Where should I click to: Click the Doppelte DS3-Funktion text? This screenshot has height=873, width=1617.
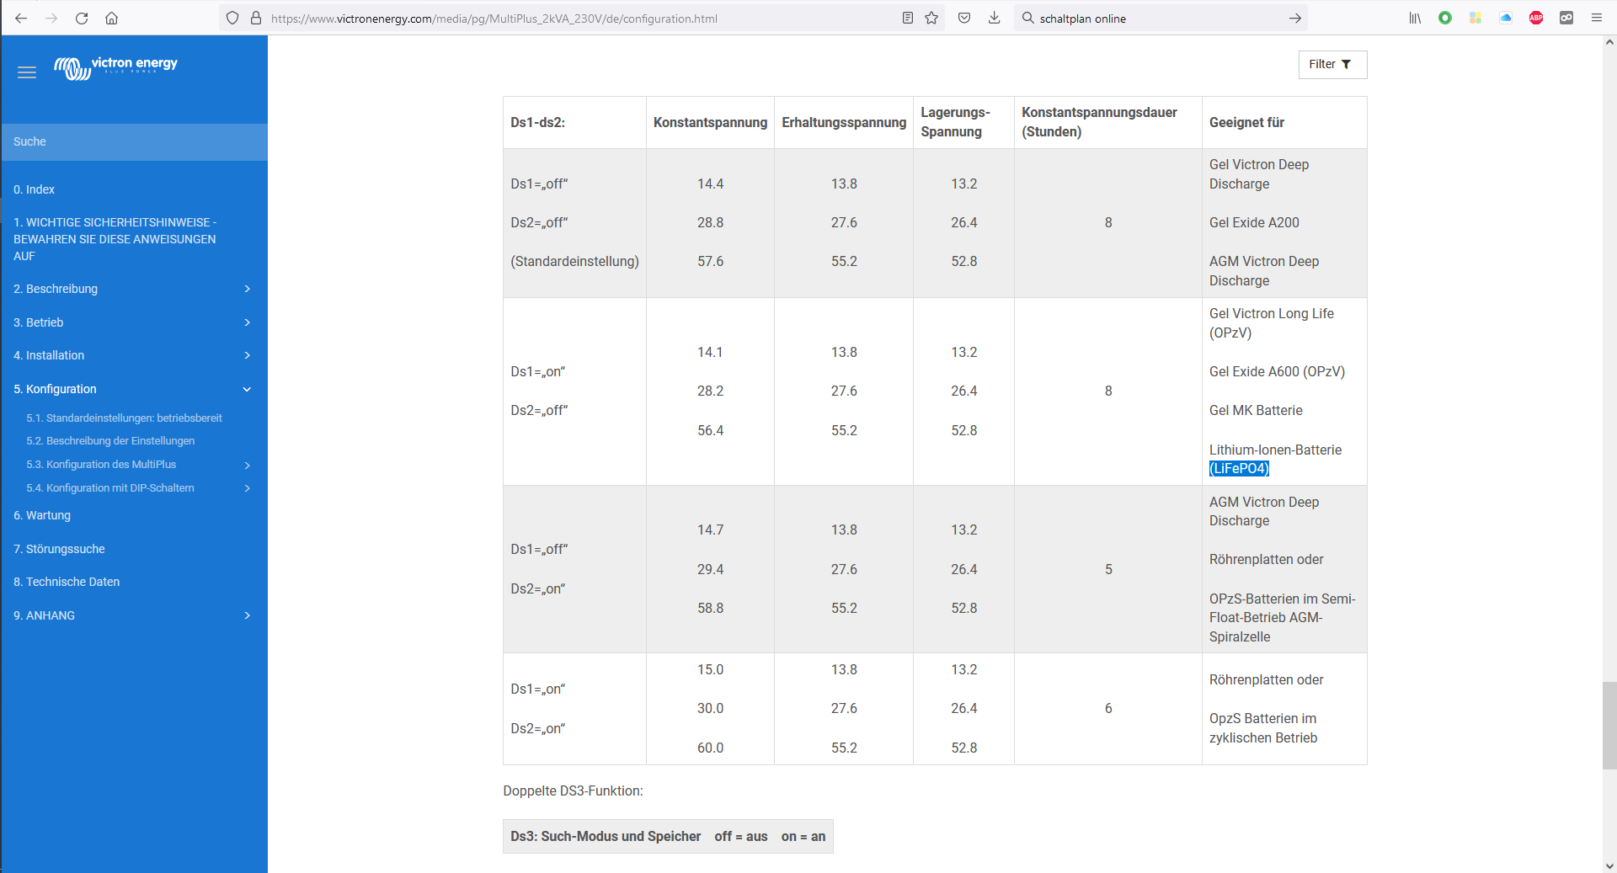(x=573, y=791)
